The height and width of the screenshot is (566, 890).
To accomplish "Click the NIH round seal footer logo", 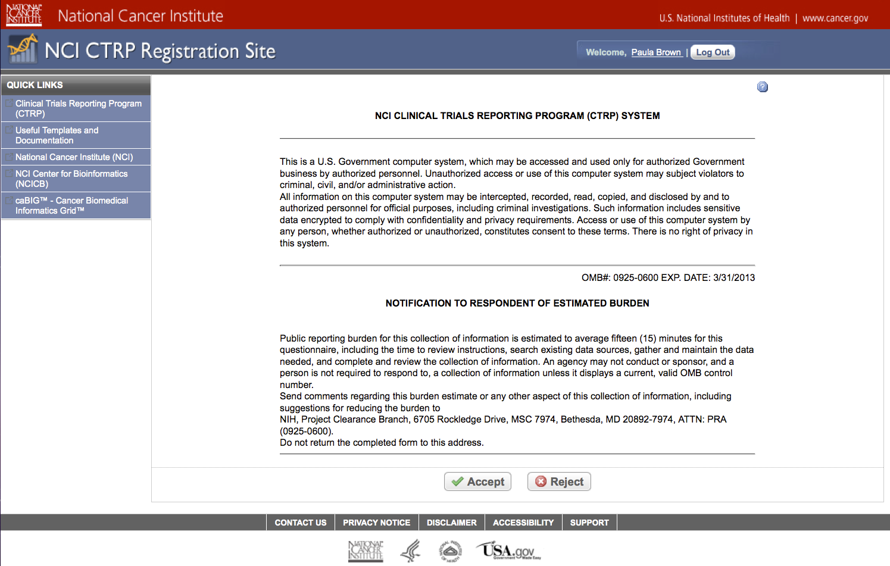I will point(450,551).
